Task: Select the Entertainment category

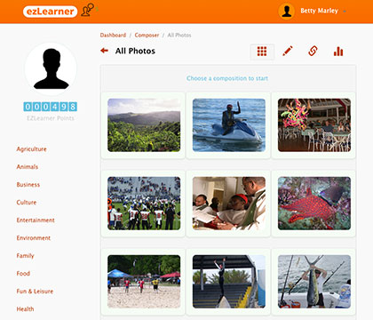Action: click(x=36, y=220)
